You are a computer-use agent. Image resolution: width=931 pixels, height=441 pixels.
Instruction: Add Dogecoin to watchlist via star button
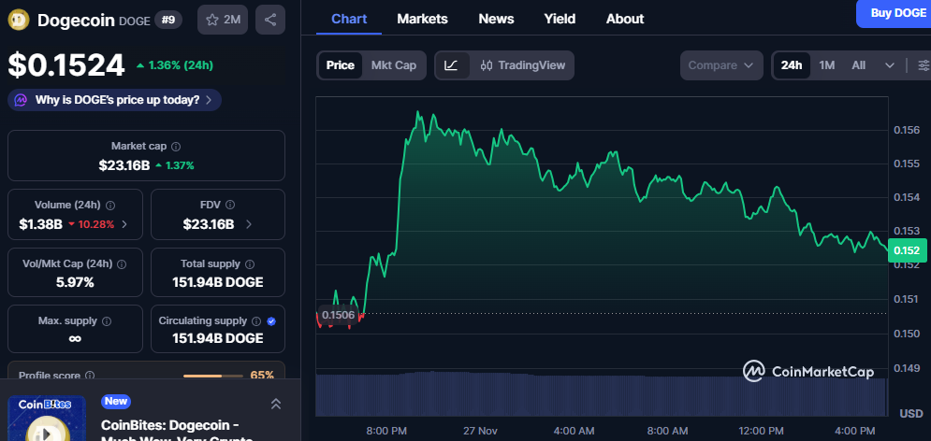[223, 19]
